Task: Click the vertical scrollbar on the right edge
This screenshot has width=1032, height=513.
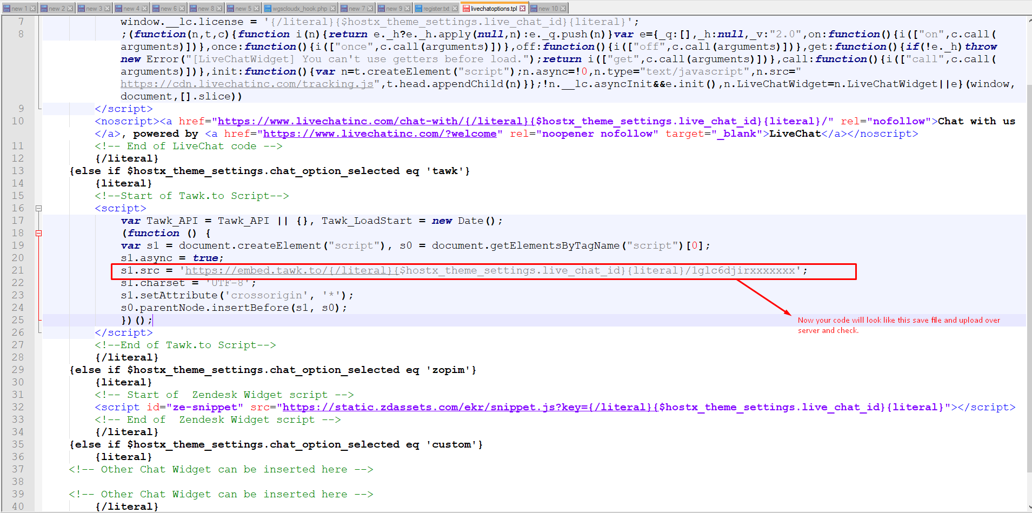Action: click(1029, 270)
